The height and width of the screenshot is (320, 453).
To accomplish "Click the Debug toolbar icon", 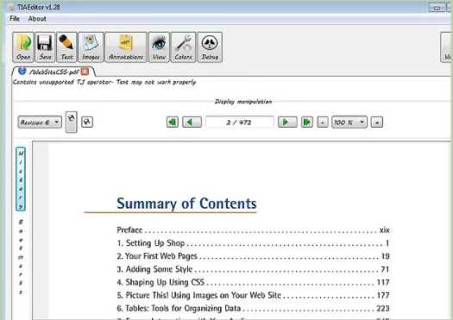I will click(210, 47).
